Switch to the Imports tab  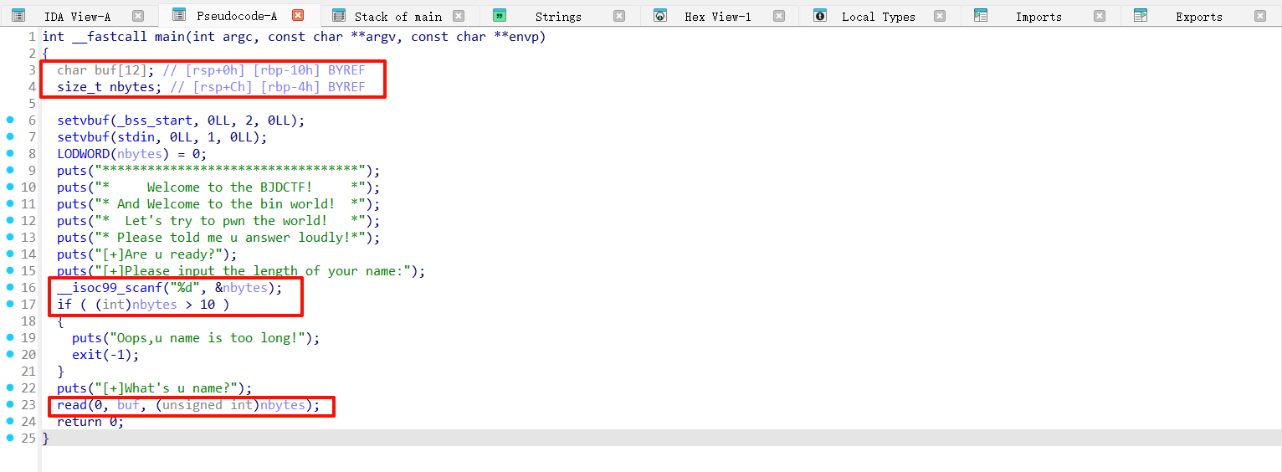point(1038,17)
